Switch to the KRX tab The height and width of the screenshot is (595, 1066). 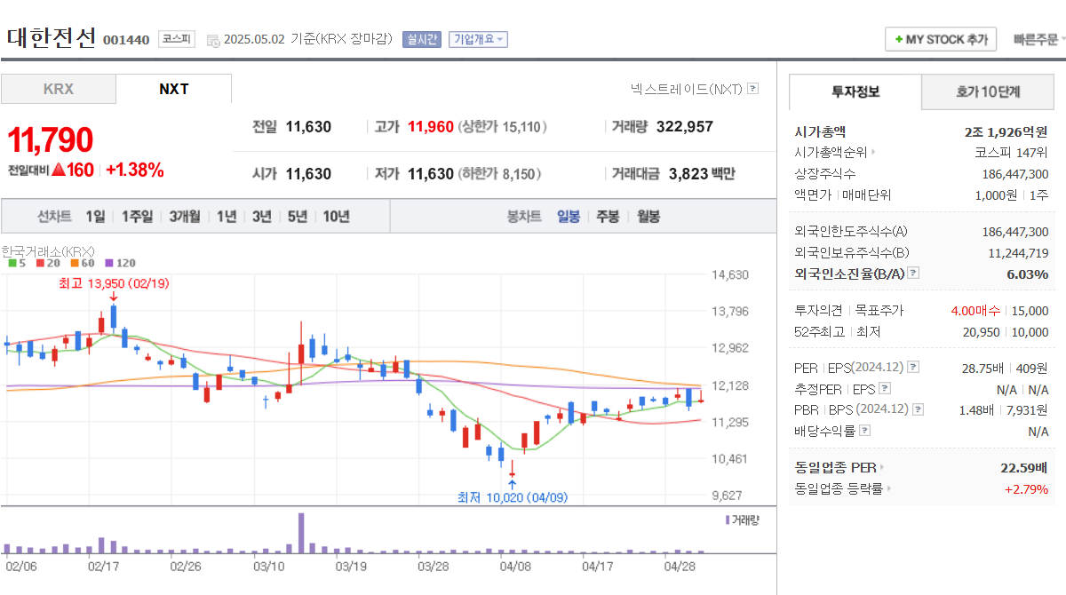click(58, 88)
